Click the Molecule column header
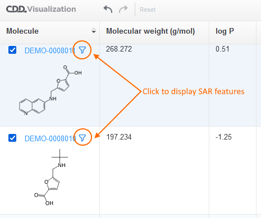This screenshot has width=261, height=218. [x=22, y=31]
